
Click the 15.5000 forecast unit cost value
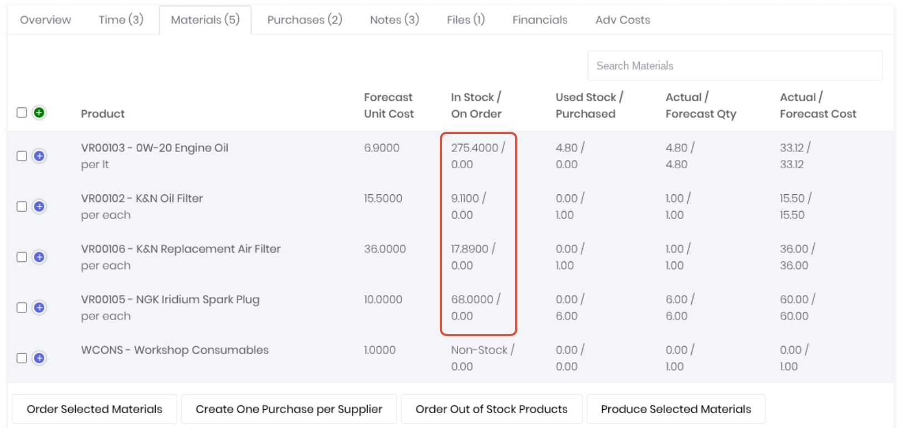[x=383, y=198]
